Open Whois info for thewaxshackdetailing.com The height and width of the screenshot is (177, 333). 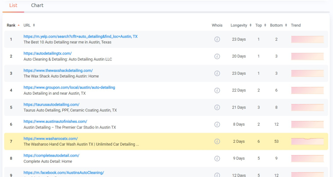[x=217, y=73]
